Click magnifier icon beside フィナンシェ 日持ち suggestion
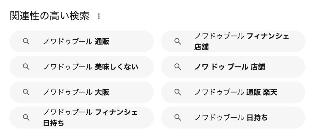 point(26,118)
